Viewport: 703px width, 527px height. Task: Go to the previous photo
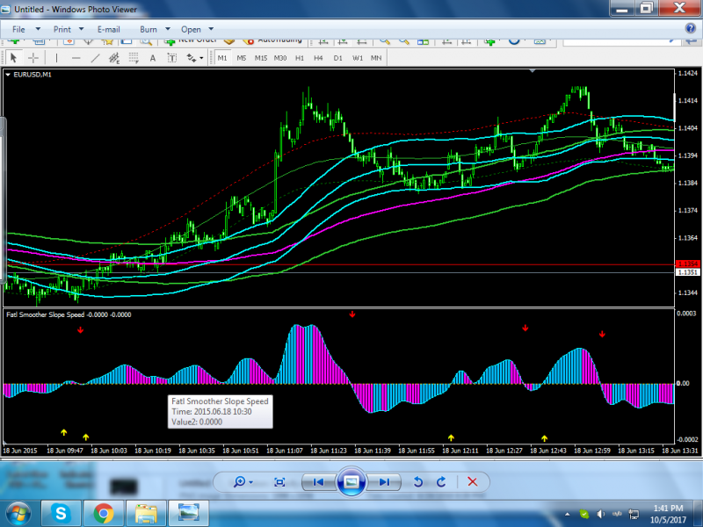[319, 481]
